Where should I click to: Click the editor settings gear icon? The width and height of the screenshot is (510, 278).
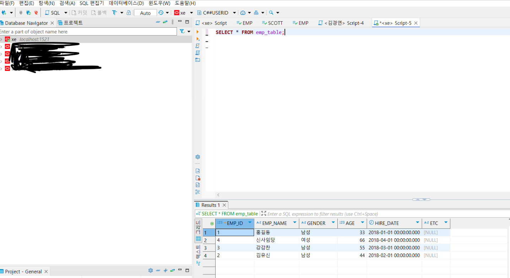coord(198,157)
